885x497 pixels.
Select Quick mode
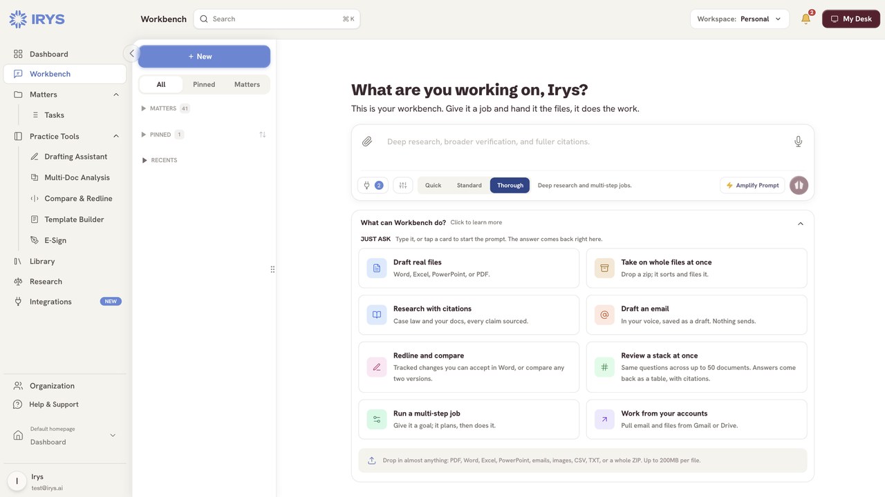click(x=434, y=186)
